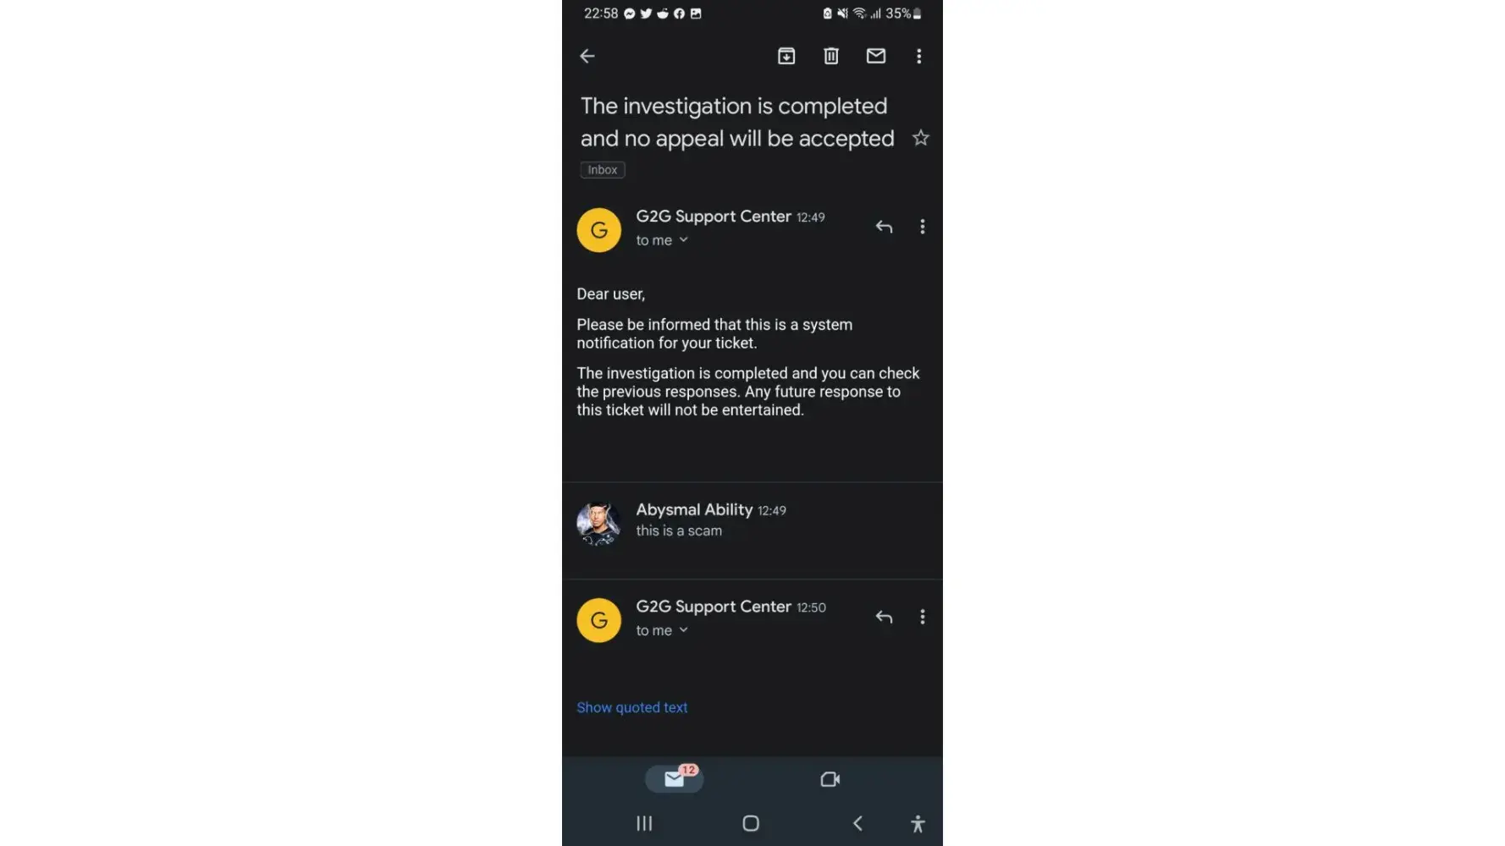The height and width of the screenshot is (846, 1505).
Task: Expand recipient details of first message
Action: [x=662, y=240]
